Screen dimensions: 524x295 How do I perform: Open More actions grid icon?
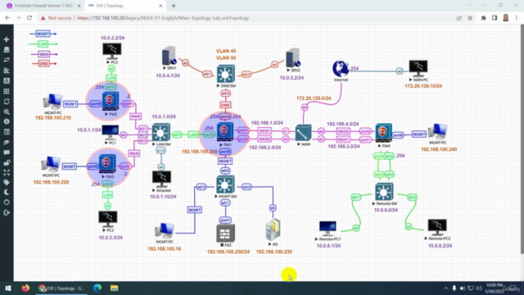7,91
